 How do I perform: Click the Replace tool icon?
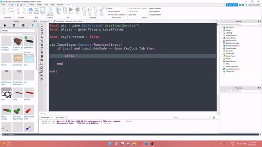[x=36, y=10]
